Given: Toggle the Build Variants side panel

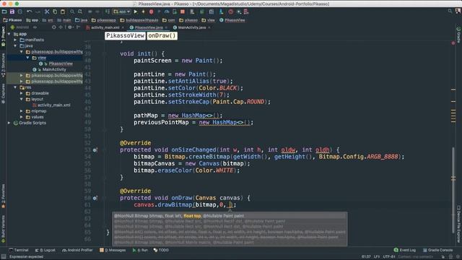Looking at the screenshot, I should (x=3, y=229).
